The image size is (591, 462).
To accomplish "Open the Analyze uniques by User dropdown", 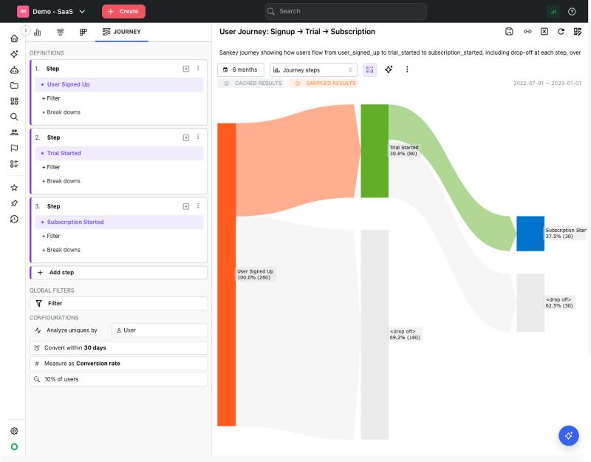I will click(160, 330).
